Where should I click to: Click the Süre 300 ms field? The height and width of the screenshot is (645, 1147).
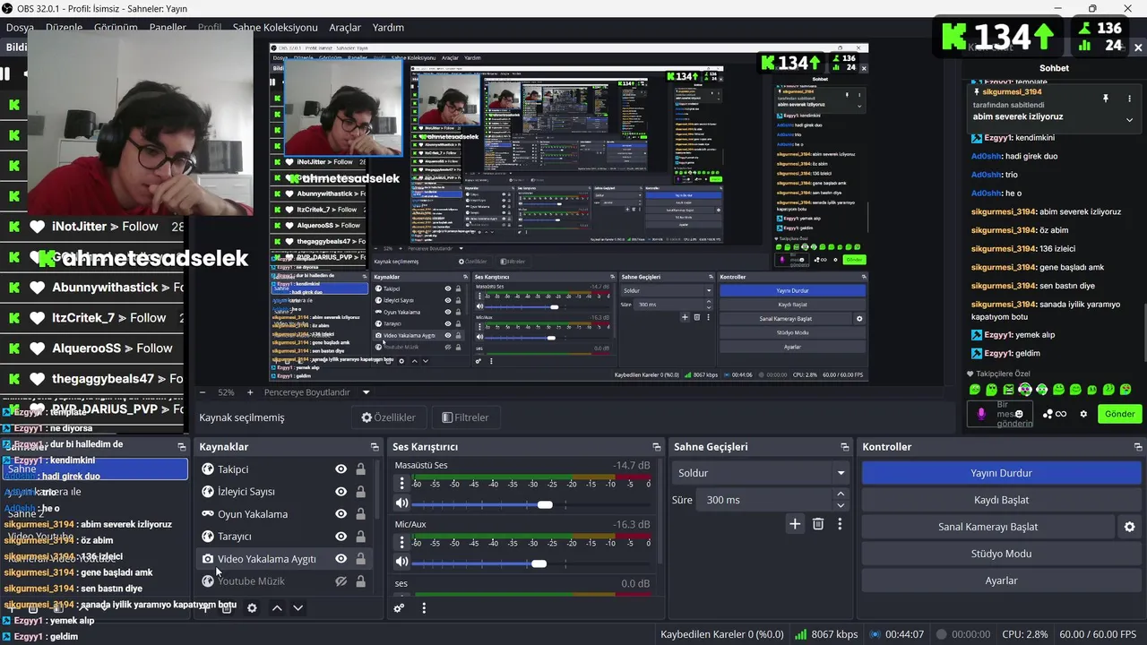[765, 500]
